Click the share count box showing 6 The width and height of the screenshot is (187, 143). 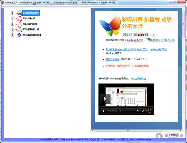(153, 35)
